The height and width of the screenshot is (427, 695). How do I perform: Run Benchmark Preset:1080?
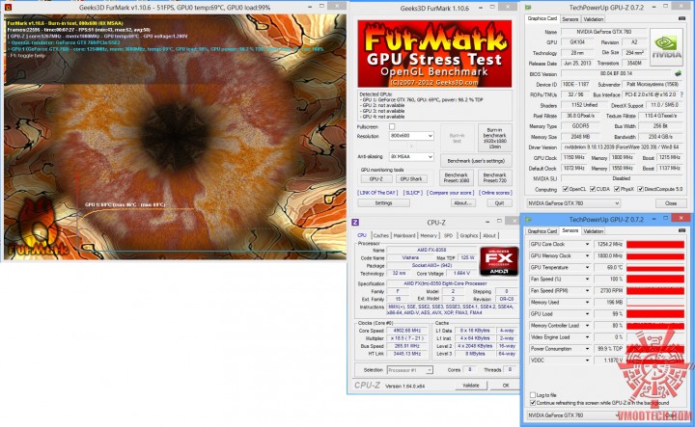click(456, 178)
